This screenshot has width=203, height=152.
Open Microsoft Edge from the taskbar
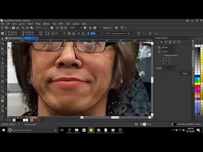click(69, 130)
